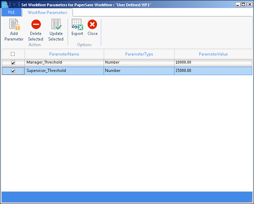Sort by ParameterType column header
The height and width of the screenshot is (204, 254).
(139, 54)
